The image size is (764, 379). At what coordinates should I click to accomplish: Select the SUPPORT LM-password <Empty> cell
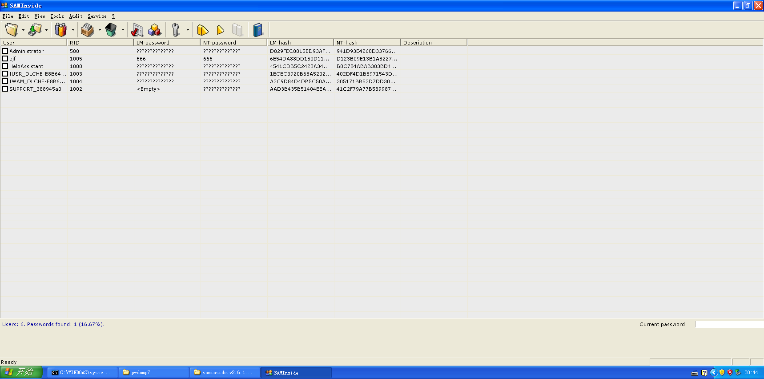point(149,89)
